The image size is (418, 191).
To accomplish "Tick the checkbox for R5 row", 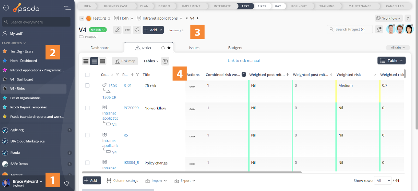I will (87, 135).
